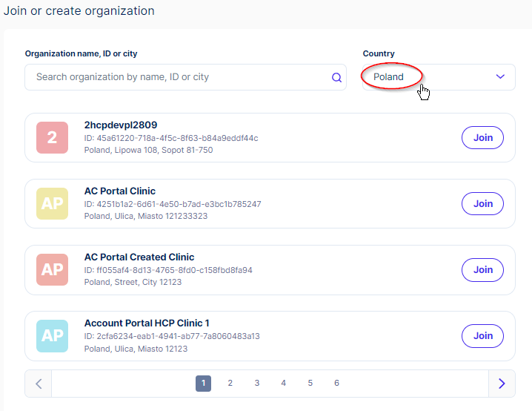Switch to page 2 of results

tap(230, 383)
